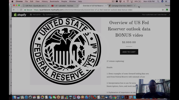Open iTunes from the dock
The height and width of the screenshot is (100, 179).
(78, 97)
